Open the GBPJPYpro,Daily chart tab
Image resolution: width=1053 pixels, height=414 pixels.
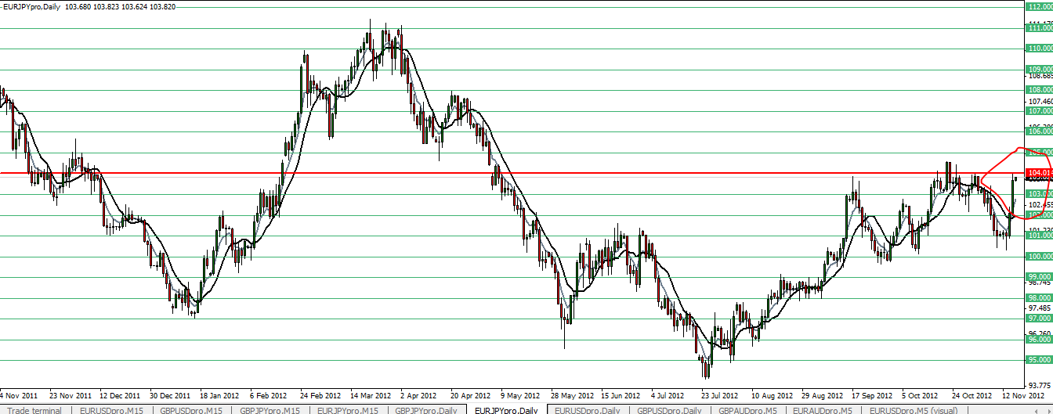[x=426, y=409]
